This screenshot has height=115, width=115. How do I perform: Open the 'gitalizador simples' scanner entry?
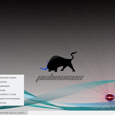12,78
